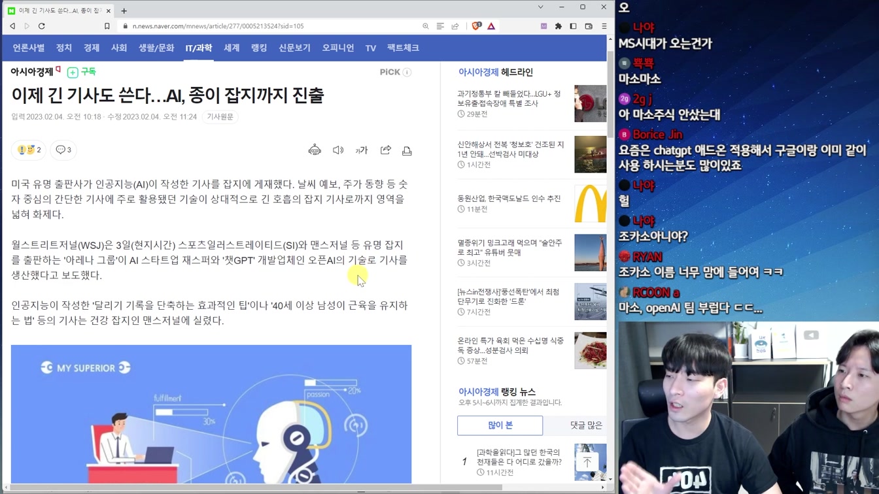Viewport: 879px width, 494px height.
Task: Open the 오피니언 menu item
Action: pos(338,48)
